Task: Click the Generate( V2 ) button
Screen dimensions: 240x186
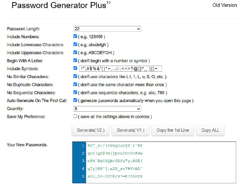Action: [x=91, y=130]
